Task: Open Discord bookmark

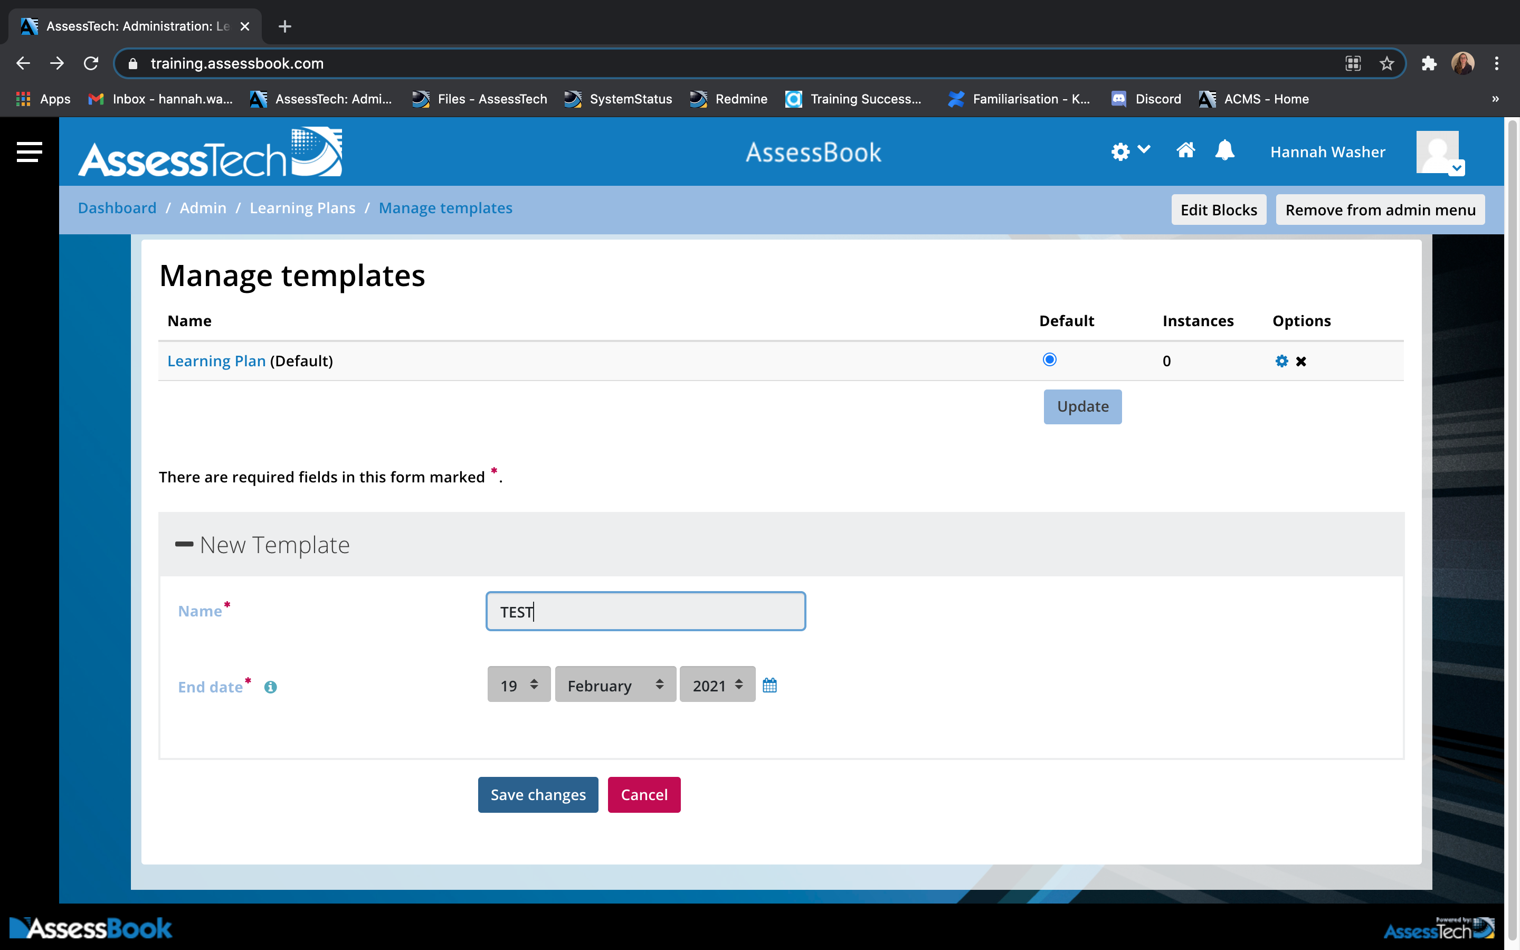Action: pyautogui.click(x=1146, y=99)
